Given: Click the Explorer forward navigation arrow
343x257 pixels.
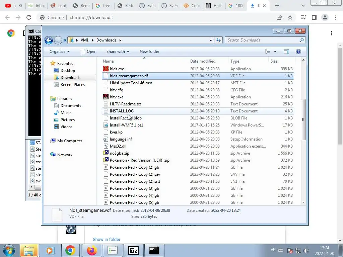Looking at the screenshot, I should point(58,40).
